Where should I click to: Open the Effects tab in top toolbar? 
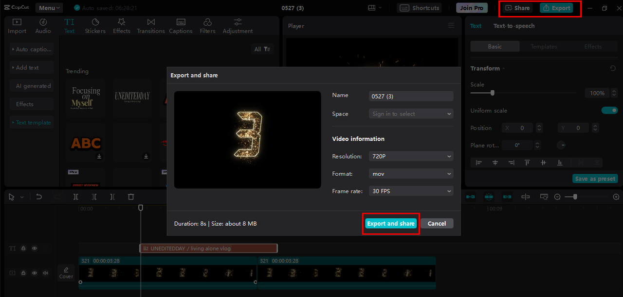point(122,26)
